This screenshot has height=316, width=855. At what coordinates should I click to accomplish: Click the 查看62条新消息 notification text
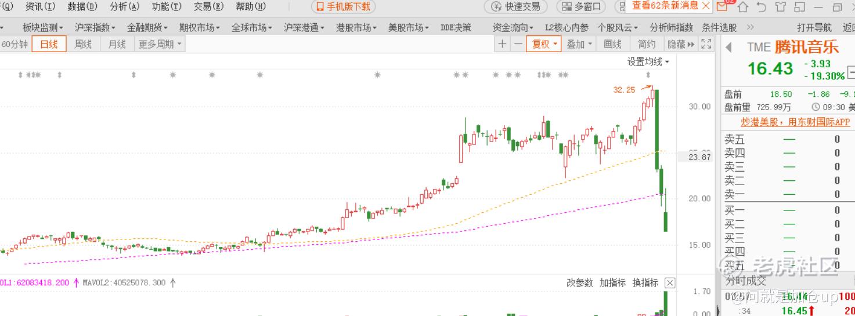[x=665, y=6]
